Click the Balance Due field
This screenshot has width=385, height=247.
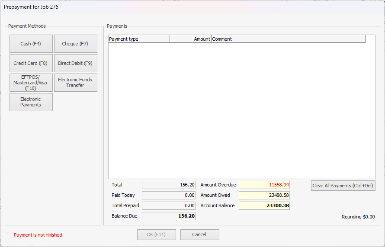tap(169, 216)
